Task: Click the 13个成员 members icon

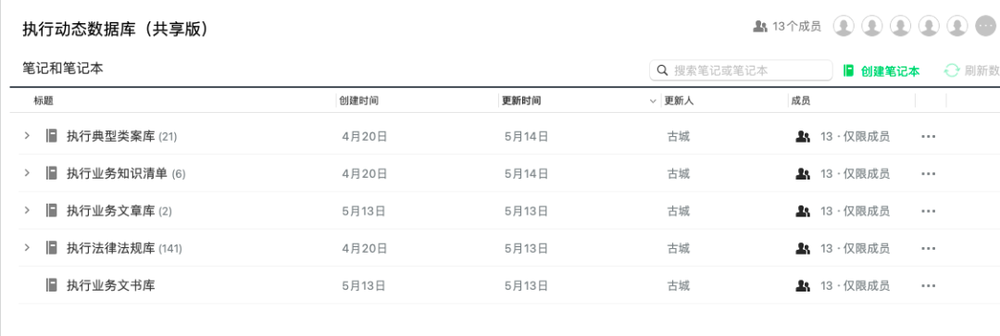Action: point(759,27)
